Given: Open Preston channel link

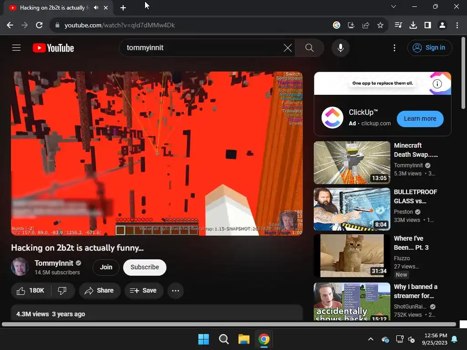Looking at the screenshot, I should coord(403,211).
